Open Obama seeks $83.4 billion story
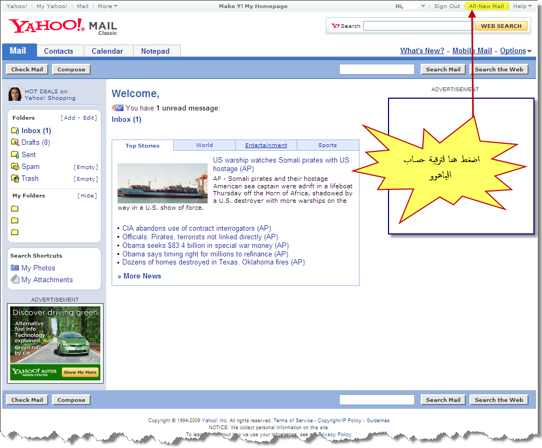The width and height of the screenshot is (542, 448). pos(206,245)
